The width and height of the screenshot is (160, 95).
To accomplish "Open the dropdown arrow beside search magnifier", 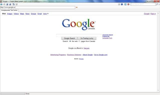I will [x=159, y=4].
